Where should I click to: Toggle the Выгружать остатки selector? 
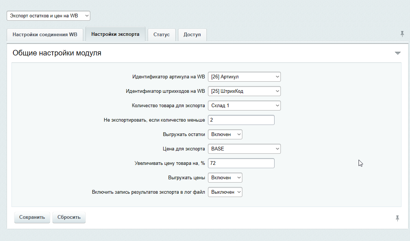225,135
